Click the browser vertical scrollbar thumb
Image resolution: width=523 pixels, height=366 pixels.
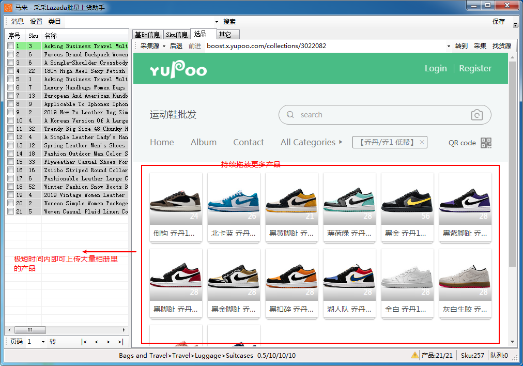tap(512, 163)
